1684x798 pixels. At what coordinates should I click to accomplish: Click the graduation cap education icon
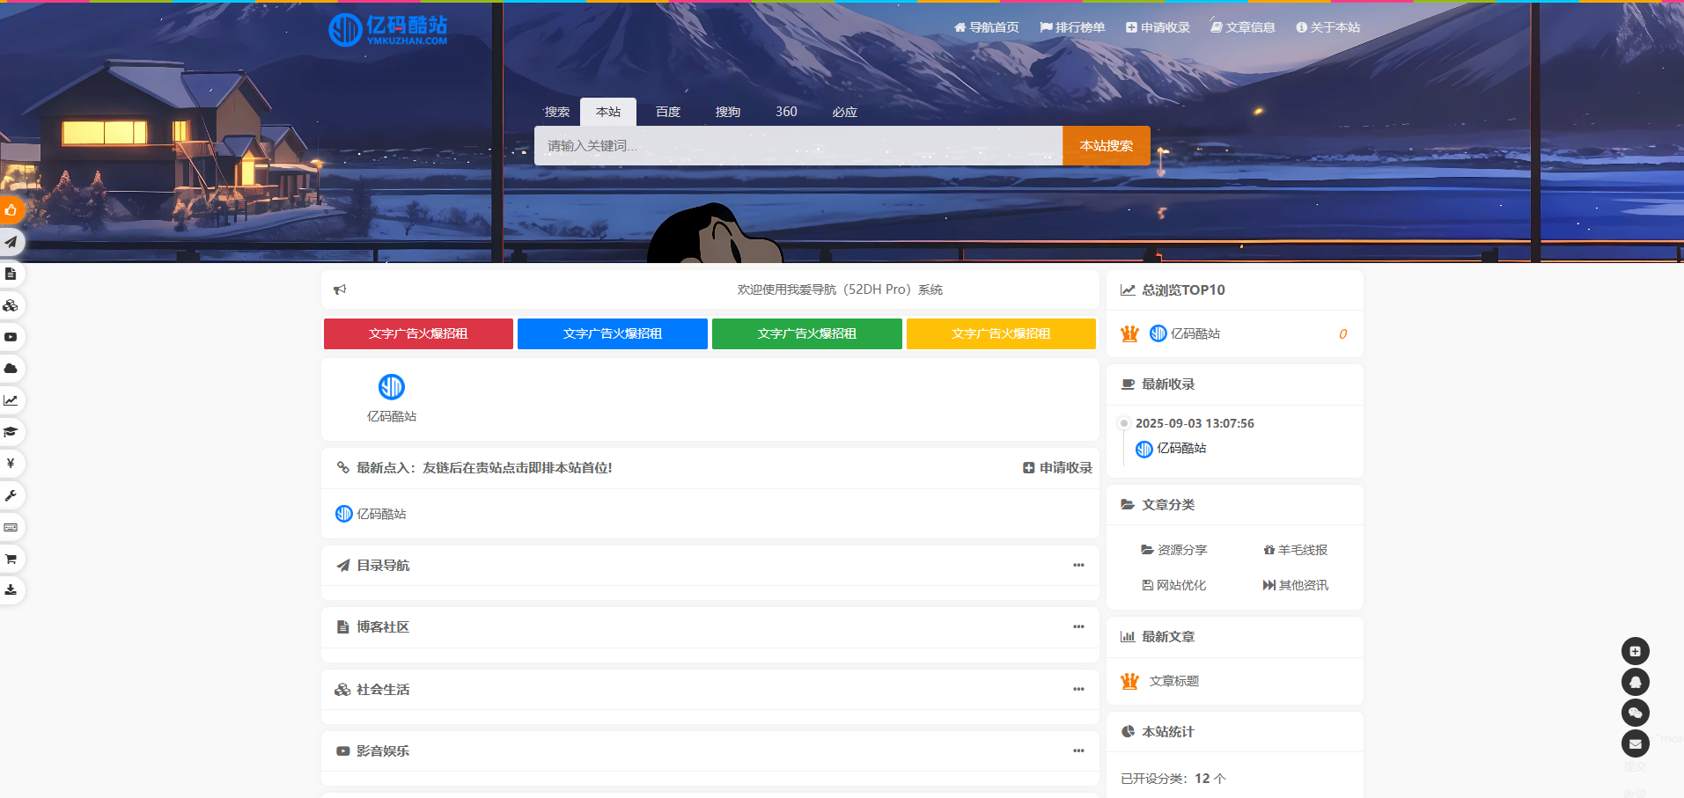coord(11,432)
